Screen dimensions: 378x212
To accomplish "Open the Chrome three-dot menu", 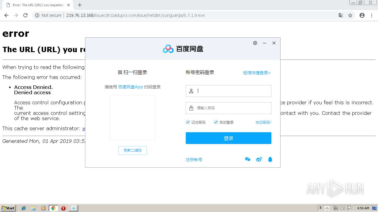I will pyautogui.click(x=372, y=15).
